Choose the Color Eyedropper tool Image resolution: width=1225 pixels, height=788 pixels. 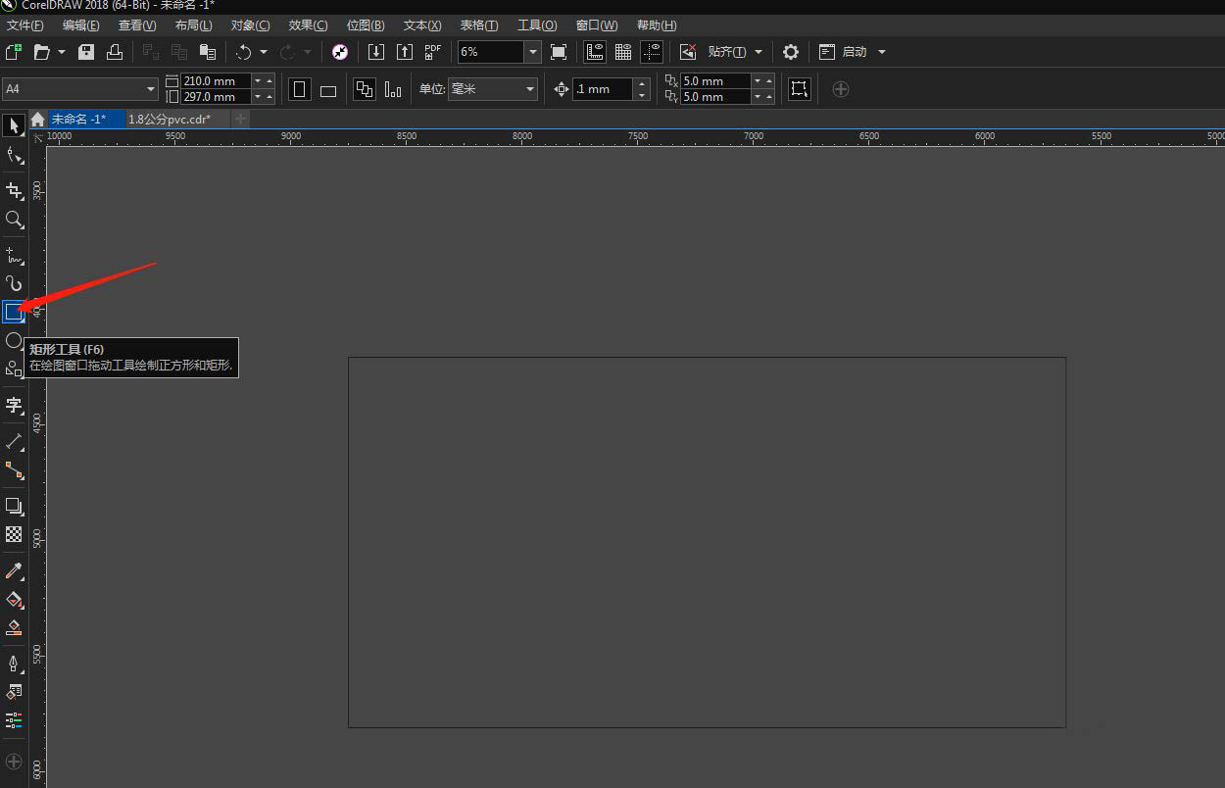[14, 570]
